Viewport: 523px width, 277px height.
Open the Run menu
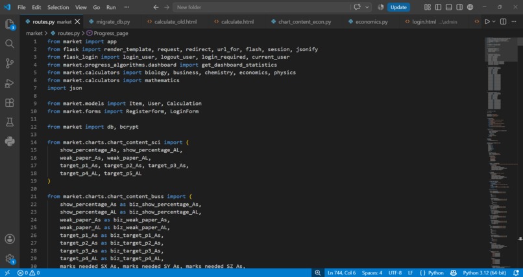(x=111, y=7)
